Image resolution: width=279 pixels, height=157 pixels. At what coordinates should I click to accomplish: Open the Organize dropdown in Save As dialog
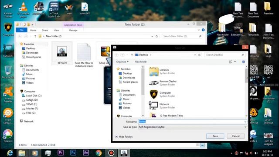coord(122,62)
